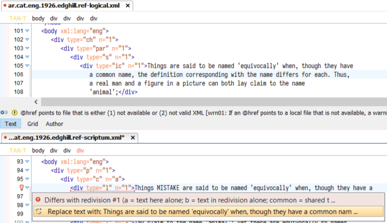Switch to the Author editing mode tab
The image size is (387, 223).
pos(55,124)
